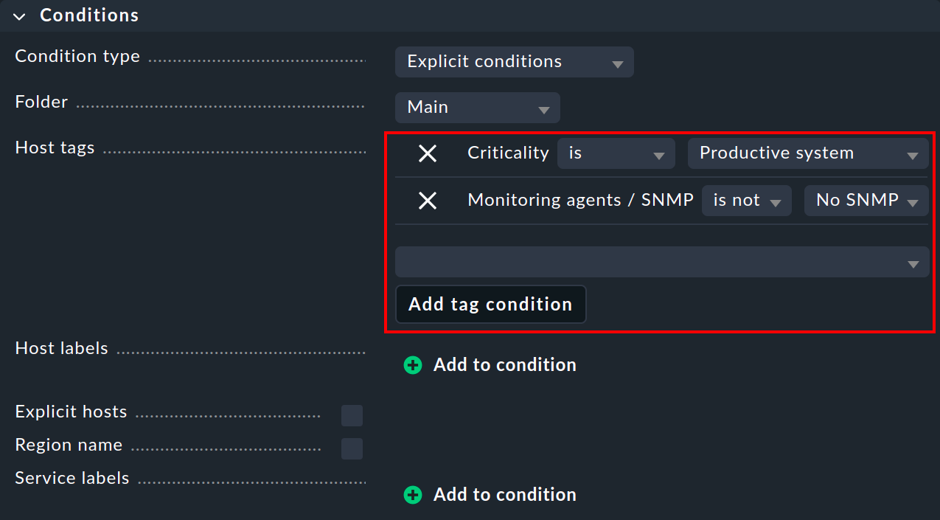Click the dropdown arrow on the Folder selector
Image resolution: width=940 pixels, height=520 pixels.
545,108
